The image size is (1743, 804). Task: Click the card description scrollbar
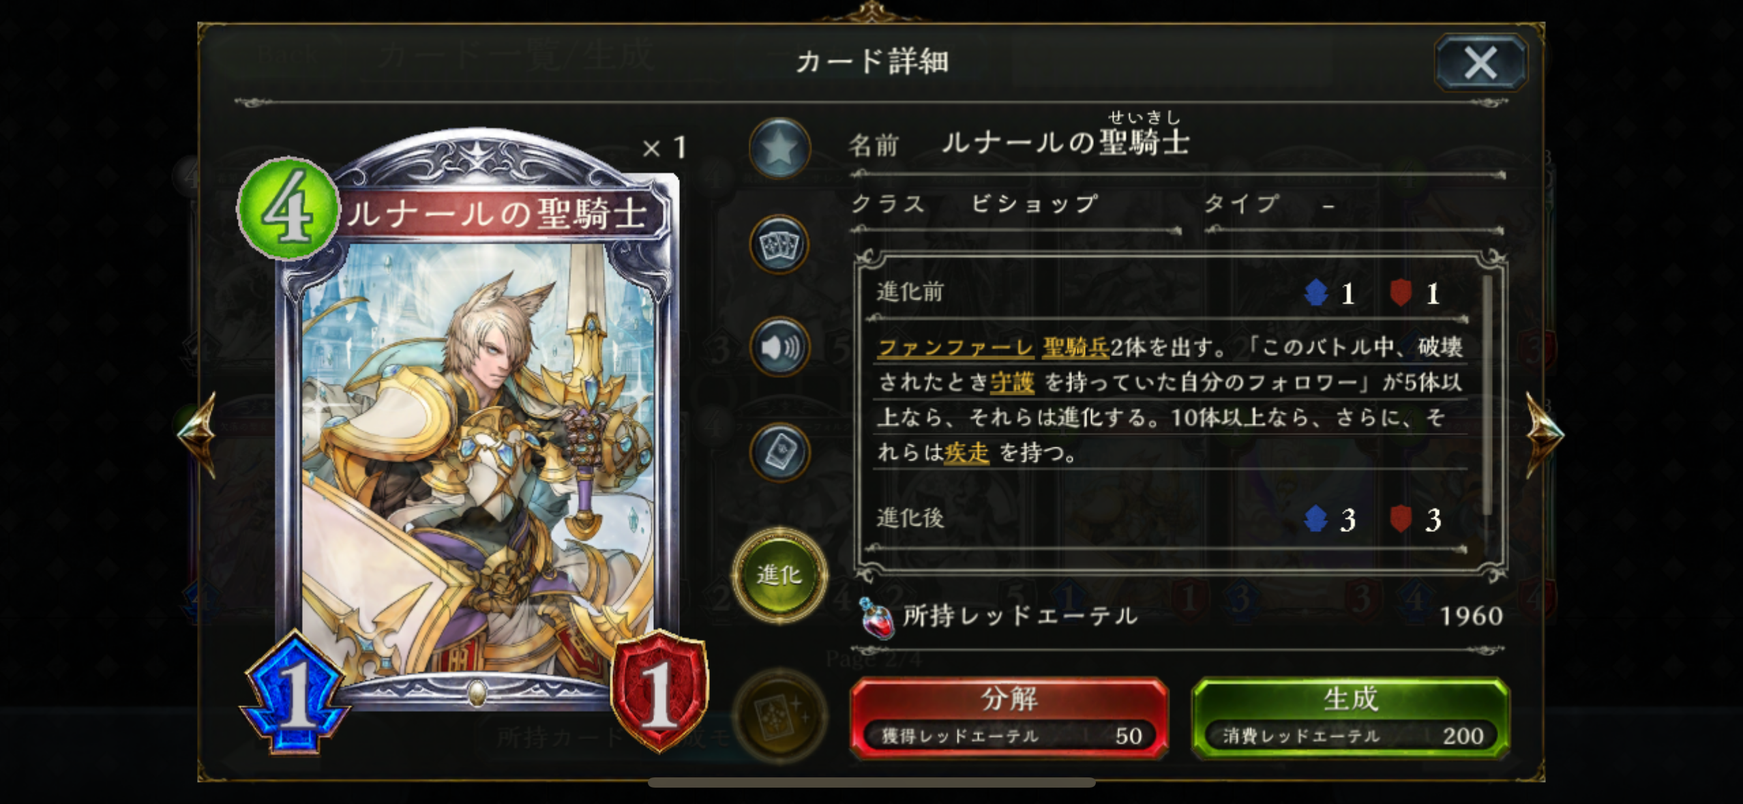pyautogui.click(x=1487, y=396)
